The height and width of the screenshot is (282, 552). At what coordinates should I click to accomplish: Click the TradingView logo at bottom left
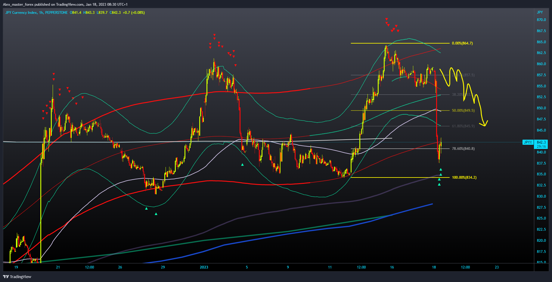17,277
